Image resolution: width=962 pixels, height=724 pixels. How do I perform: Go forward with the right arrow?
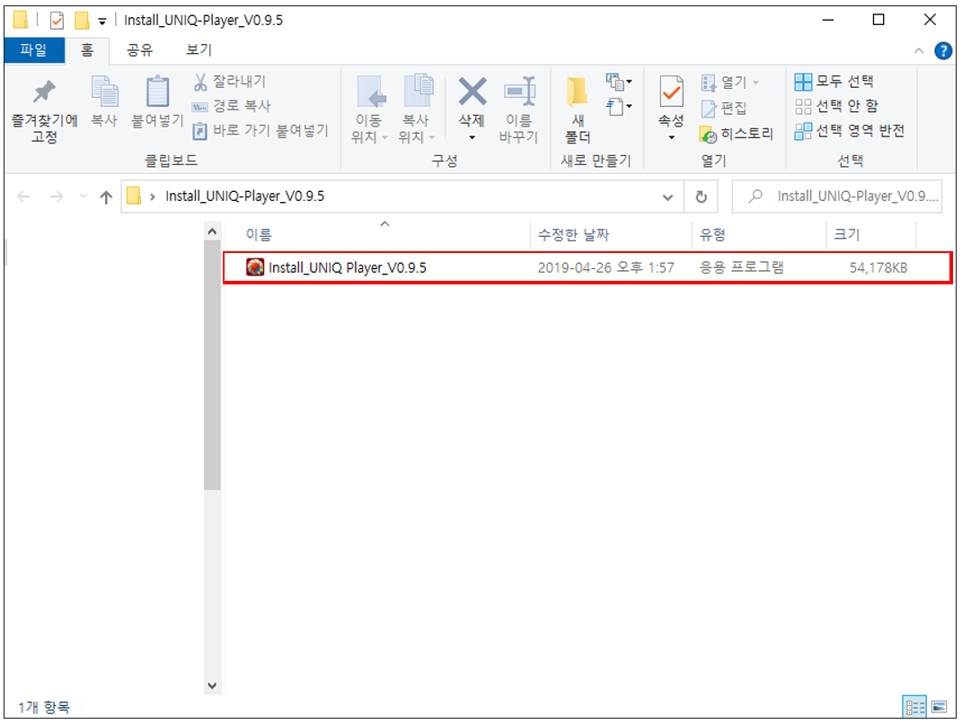click(x=57, y=196)
